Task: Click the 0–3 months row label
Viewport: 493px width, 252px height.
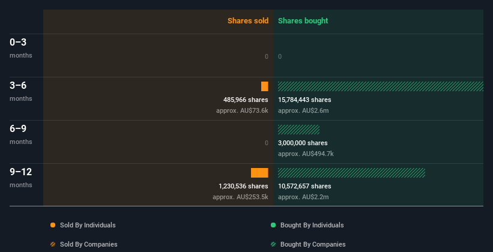Action: click(x=21, y=48)
